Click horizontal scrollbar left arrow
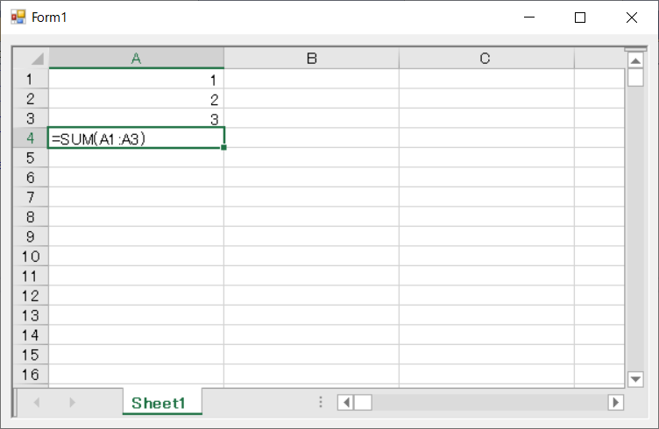This screenshot has height=429, width=659. [x=345, y=403]
